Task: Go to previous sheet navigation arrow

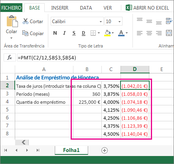Action: [16, 150]
